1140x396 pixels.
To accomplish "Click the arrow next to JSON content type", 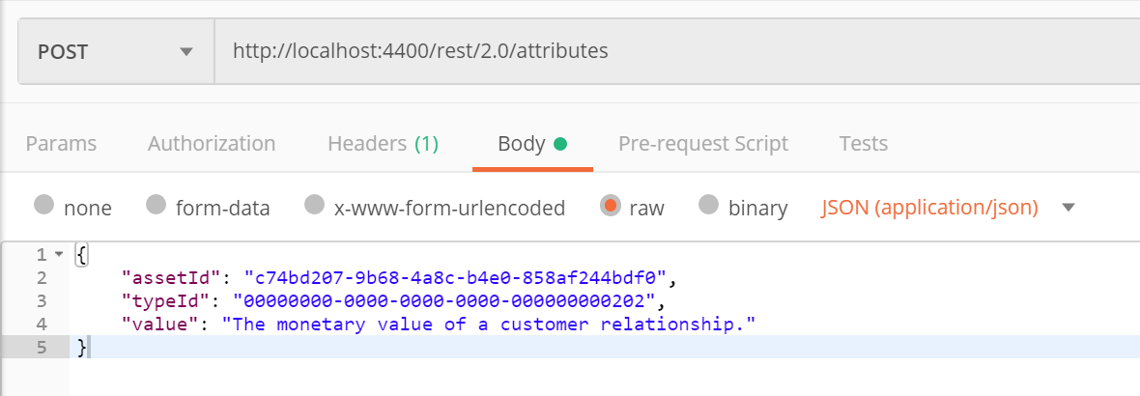I will coord(1068,208).
